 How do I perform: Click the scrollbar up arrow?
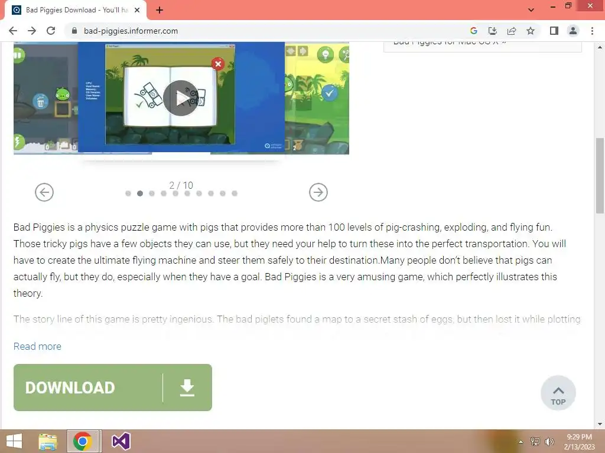pos(600,47)
